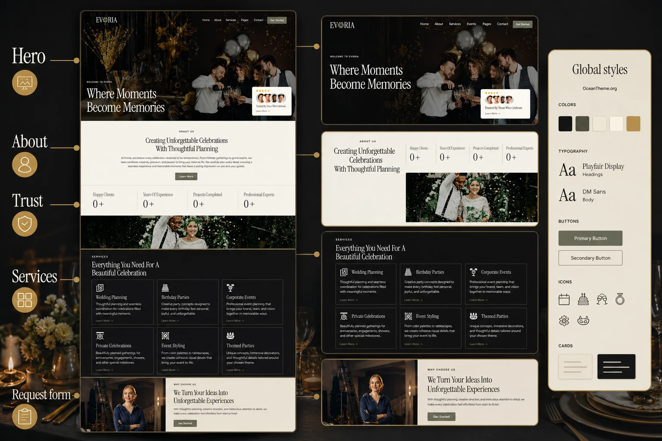
Task: Click Corporate Events icon in right services panel
Action: [x=473, y=272]
